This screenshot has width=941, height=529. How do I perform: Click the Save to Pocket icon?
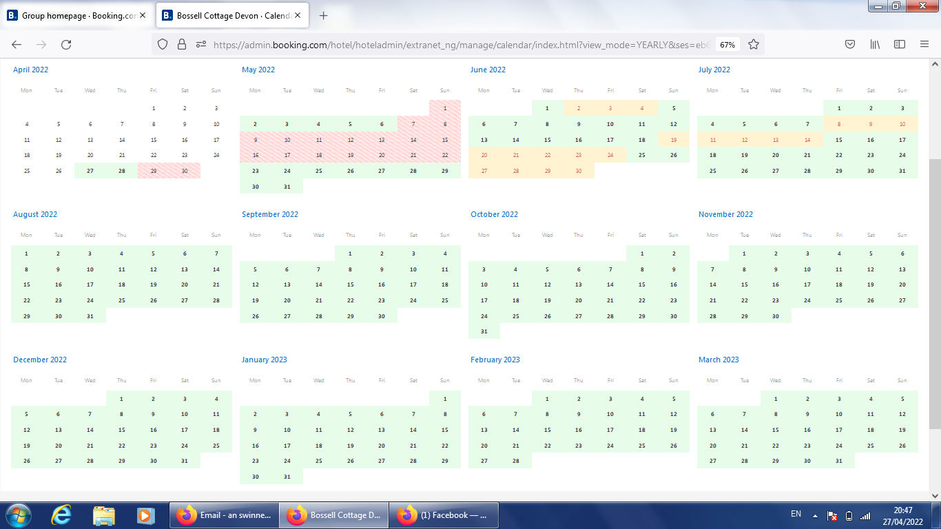click(850, 45)
